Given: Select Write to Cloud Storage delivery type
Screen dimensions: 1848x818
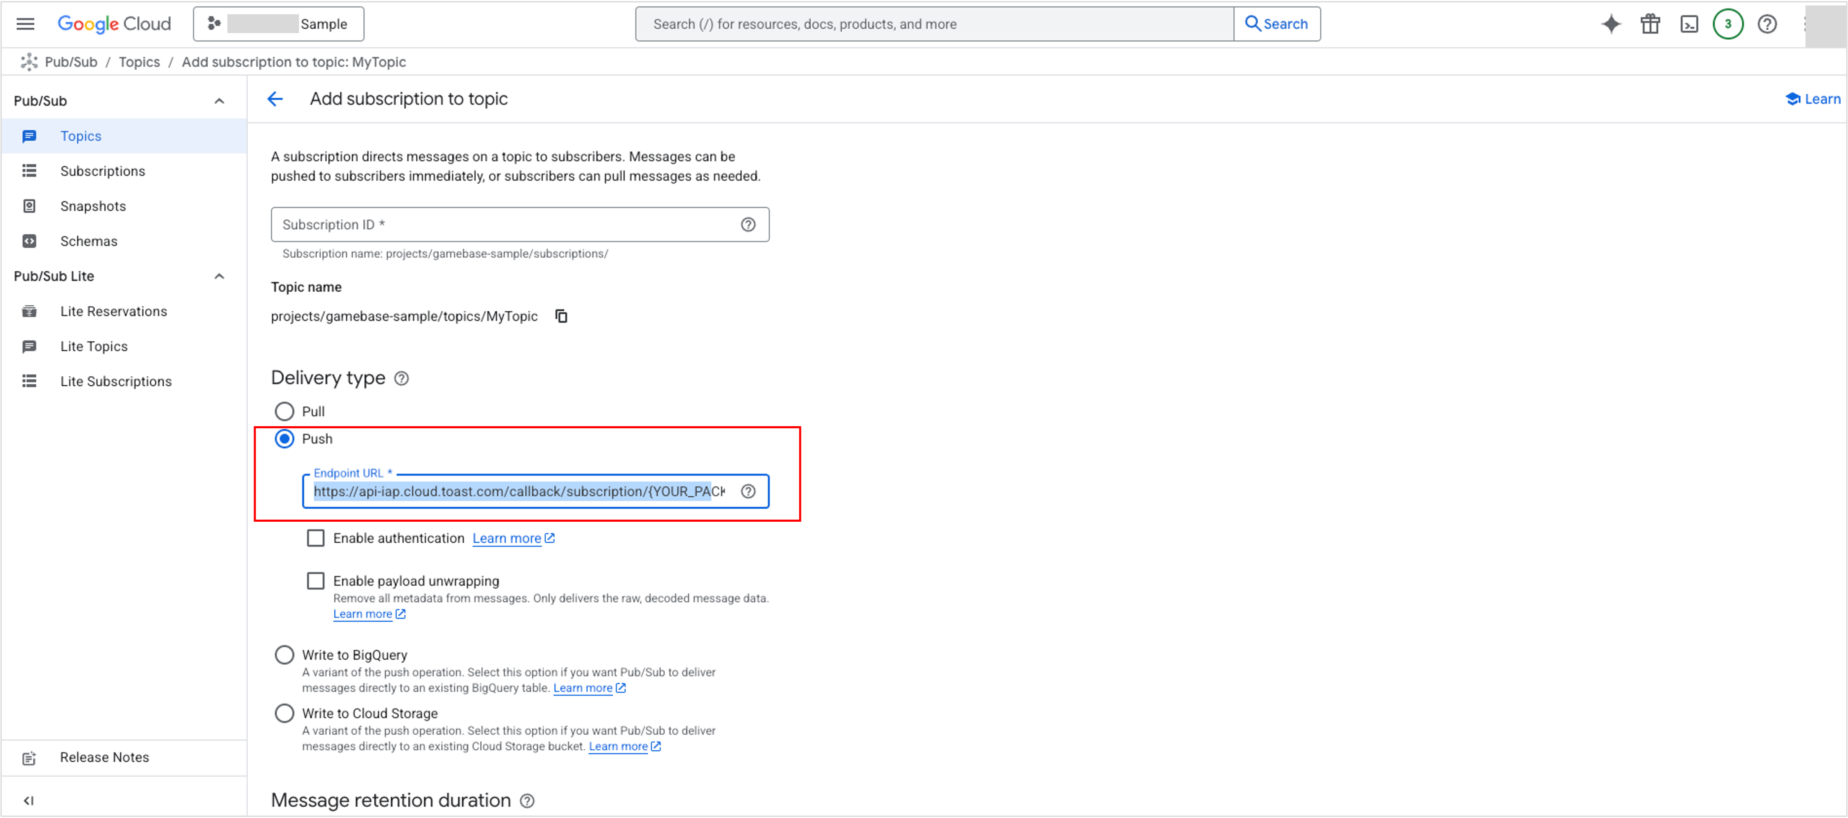Looking at the screenshot, I should pyautogui.click(x=285, y=714).
